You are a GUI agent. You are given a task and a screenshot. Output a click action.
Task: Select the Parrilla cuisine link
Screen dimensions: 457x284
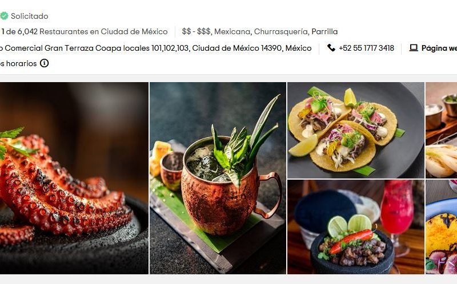pyautogui.click(x=324, y=31)
